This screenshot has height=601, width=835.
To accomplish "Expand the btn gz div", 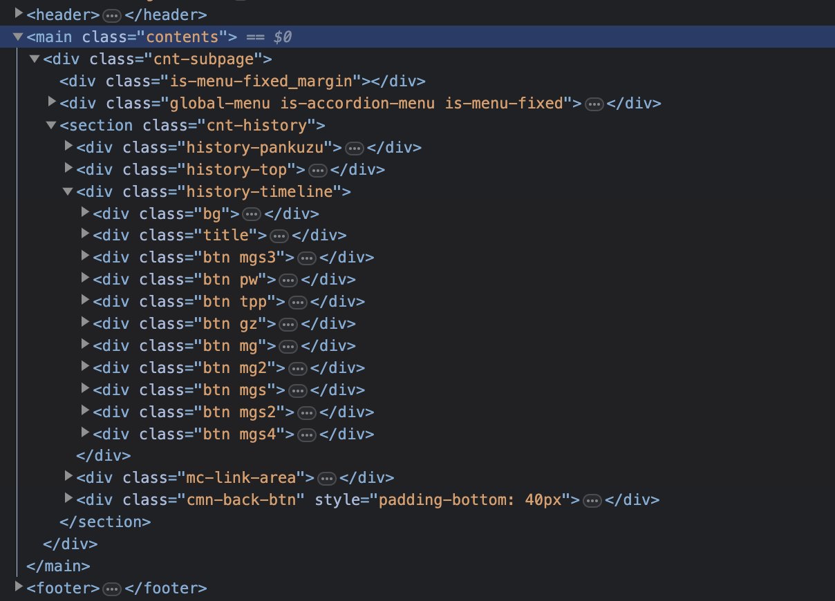I will [x=86, y=323].
